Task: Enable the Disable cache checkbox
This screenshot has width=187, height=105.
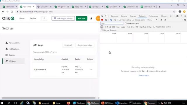Action: [x=133, y=20]
